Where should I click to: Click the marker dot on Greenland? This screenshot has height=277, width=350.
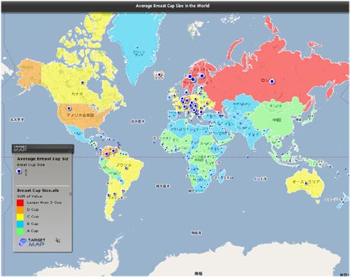138,47
